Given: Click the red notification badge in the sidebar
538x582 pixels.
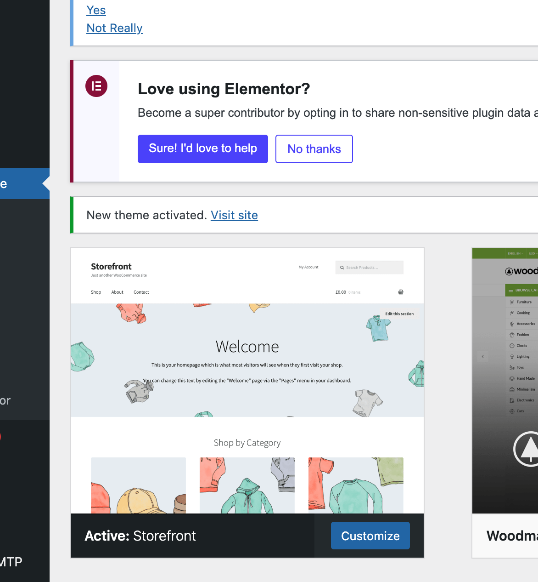Looking at the screenshot, I should [x=0, y=437].
